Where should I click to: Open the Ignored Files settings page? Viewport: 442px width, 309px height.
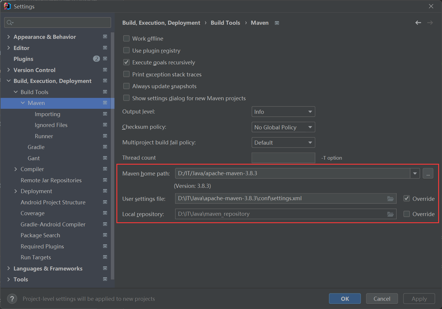pos(51,125)
